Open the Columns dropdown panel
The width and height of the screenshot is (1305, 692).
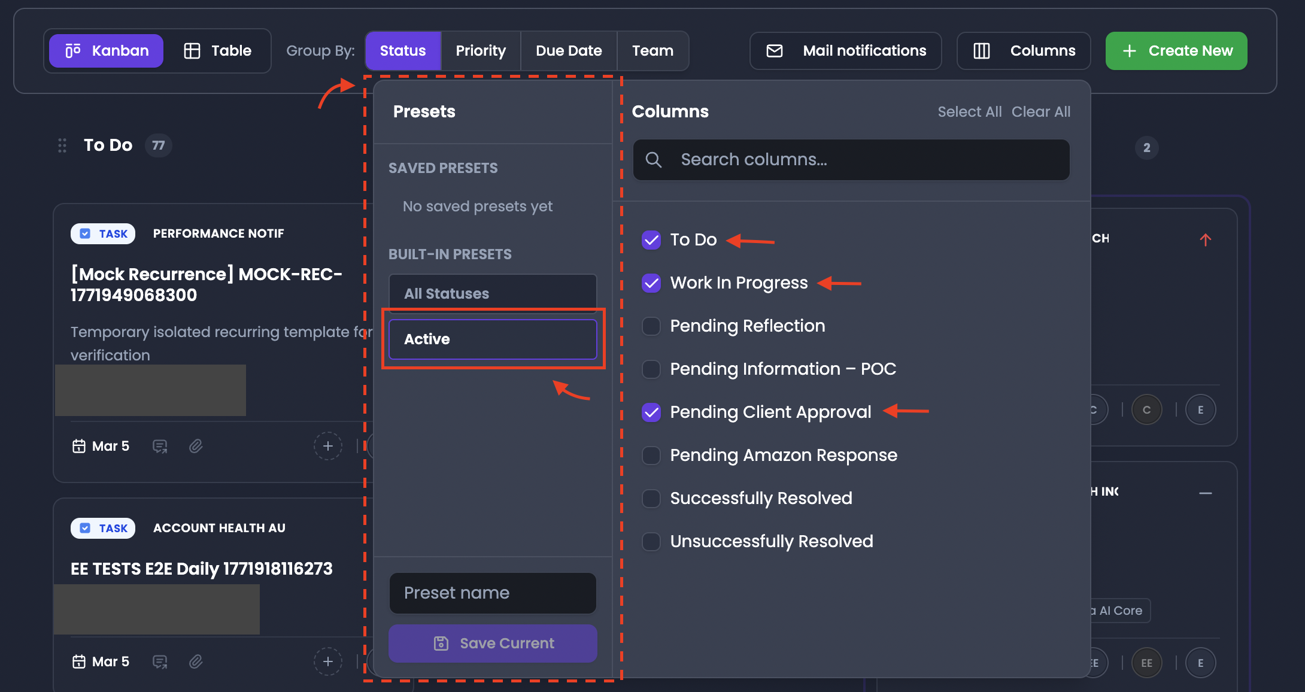[1024, 51]
